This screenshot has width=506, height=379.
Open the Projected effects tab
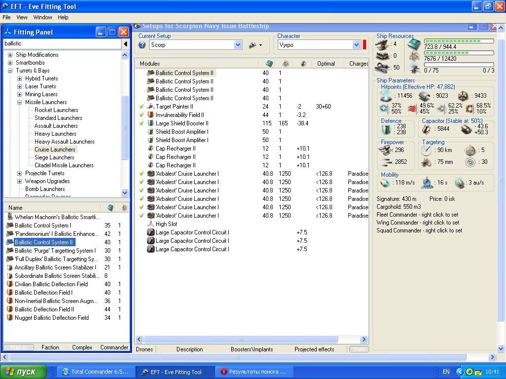coord(314,349)
